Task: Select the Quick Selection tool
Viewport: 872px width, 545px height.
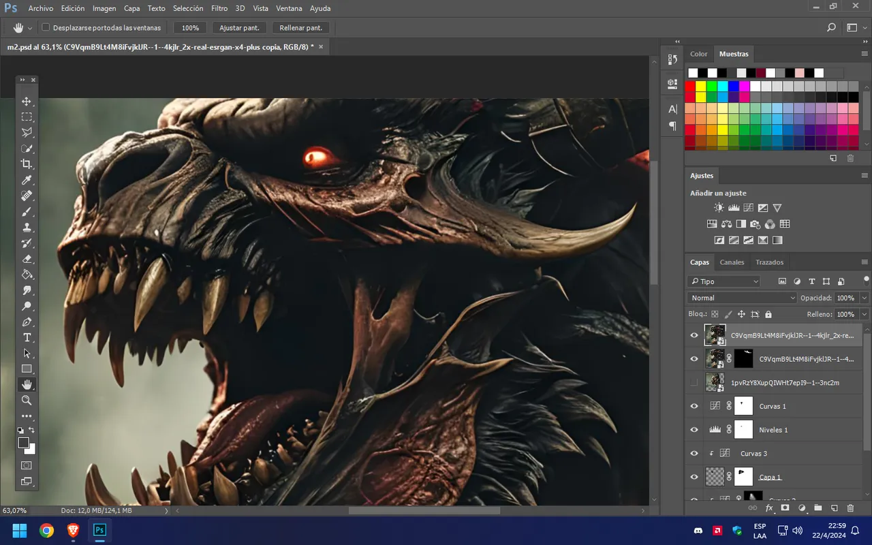Action: tap(27, 149)
